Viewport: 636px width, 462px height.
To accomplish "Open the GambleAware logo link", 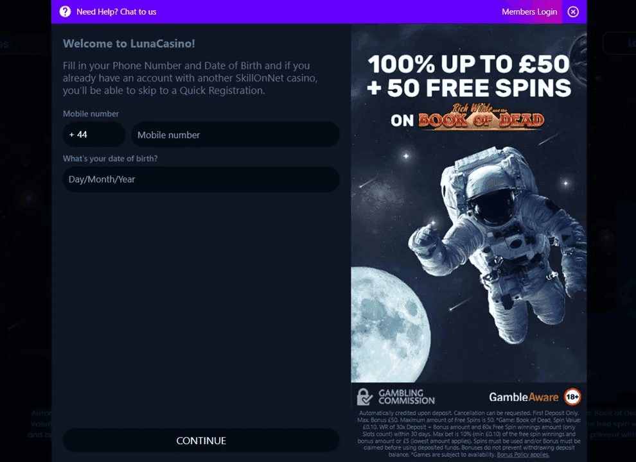I will [524, 397].
